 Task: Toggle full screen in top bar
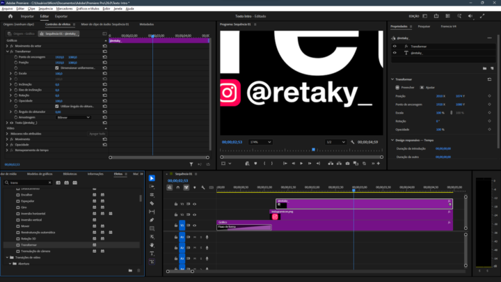pos(482,16)
